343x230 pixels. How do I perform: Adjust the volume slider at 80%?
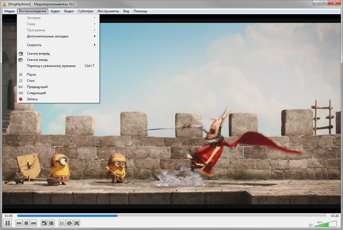point(325,224)
